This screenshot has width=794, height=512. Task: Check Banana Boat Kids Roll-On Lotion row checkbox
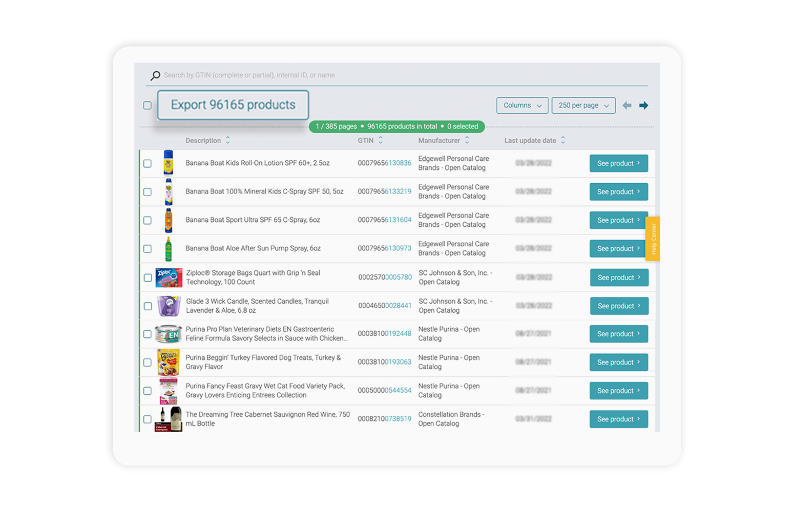[148, 164]
